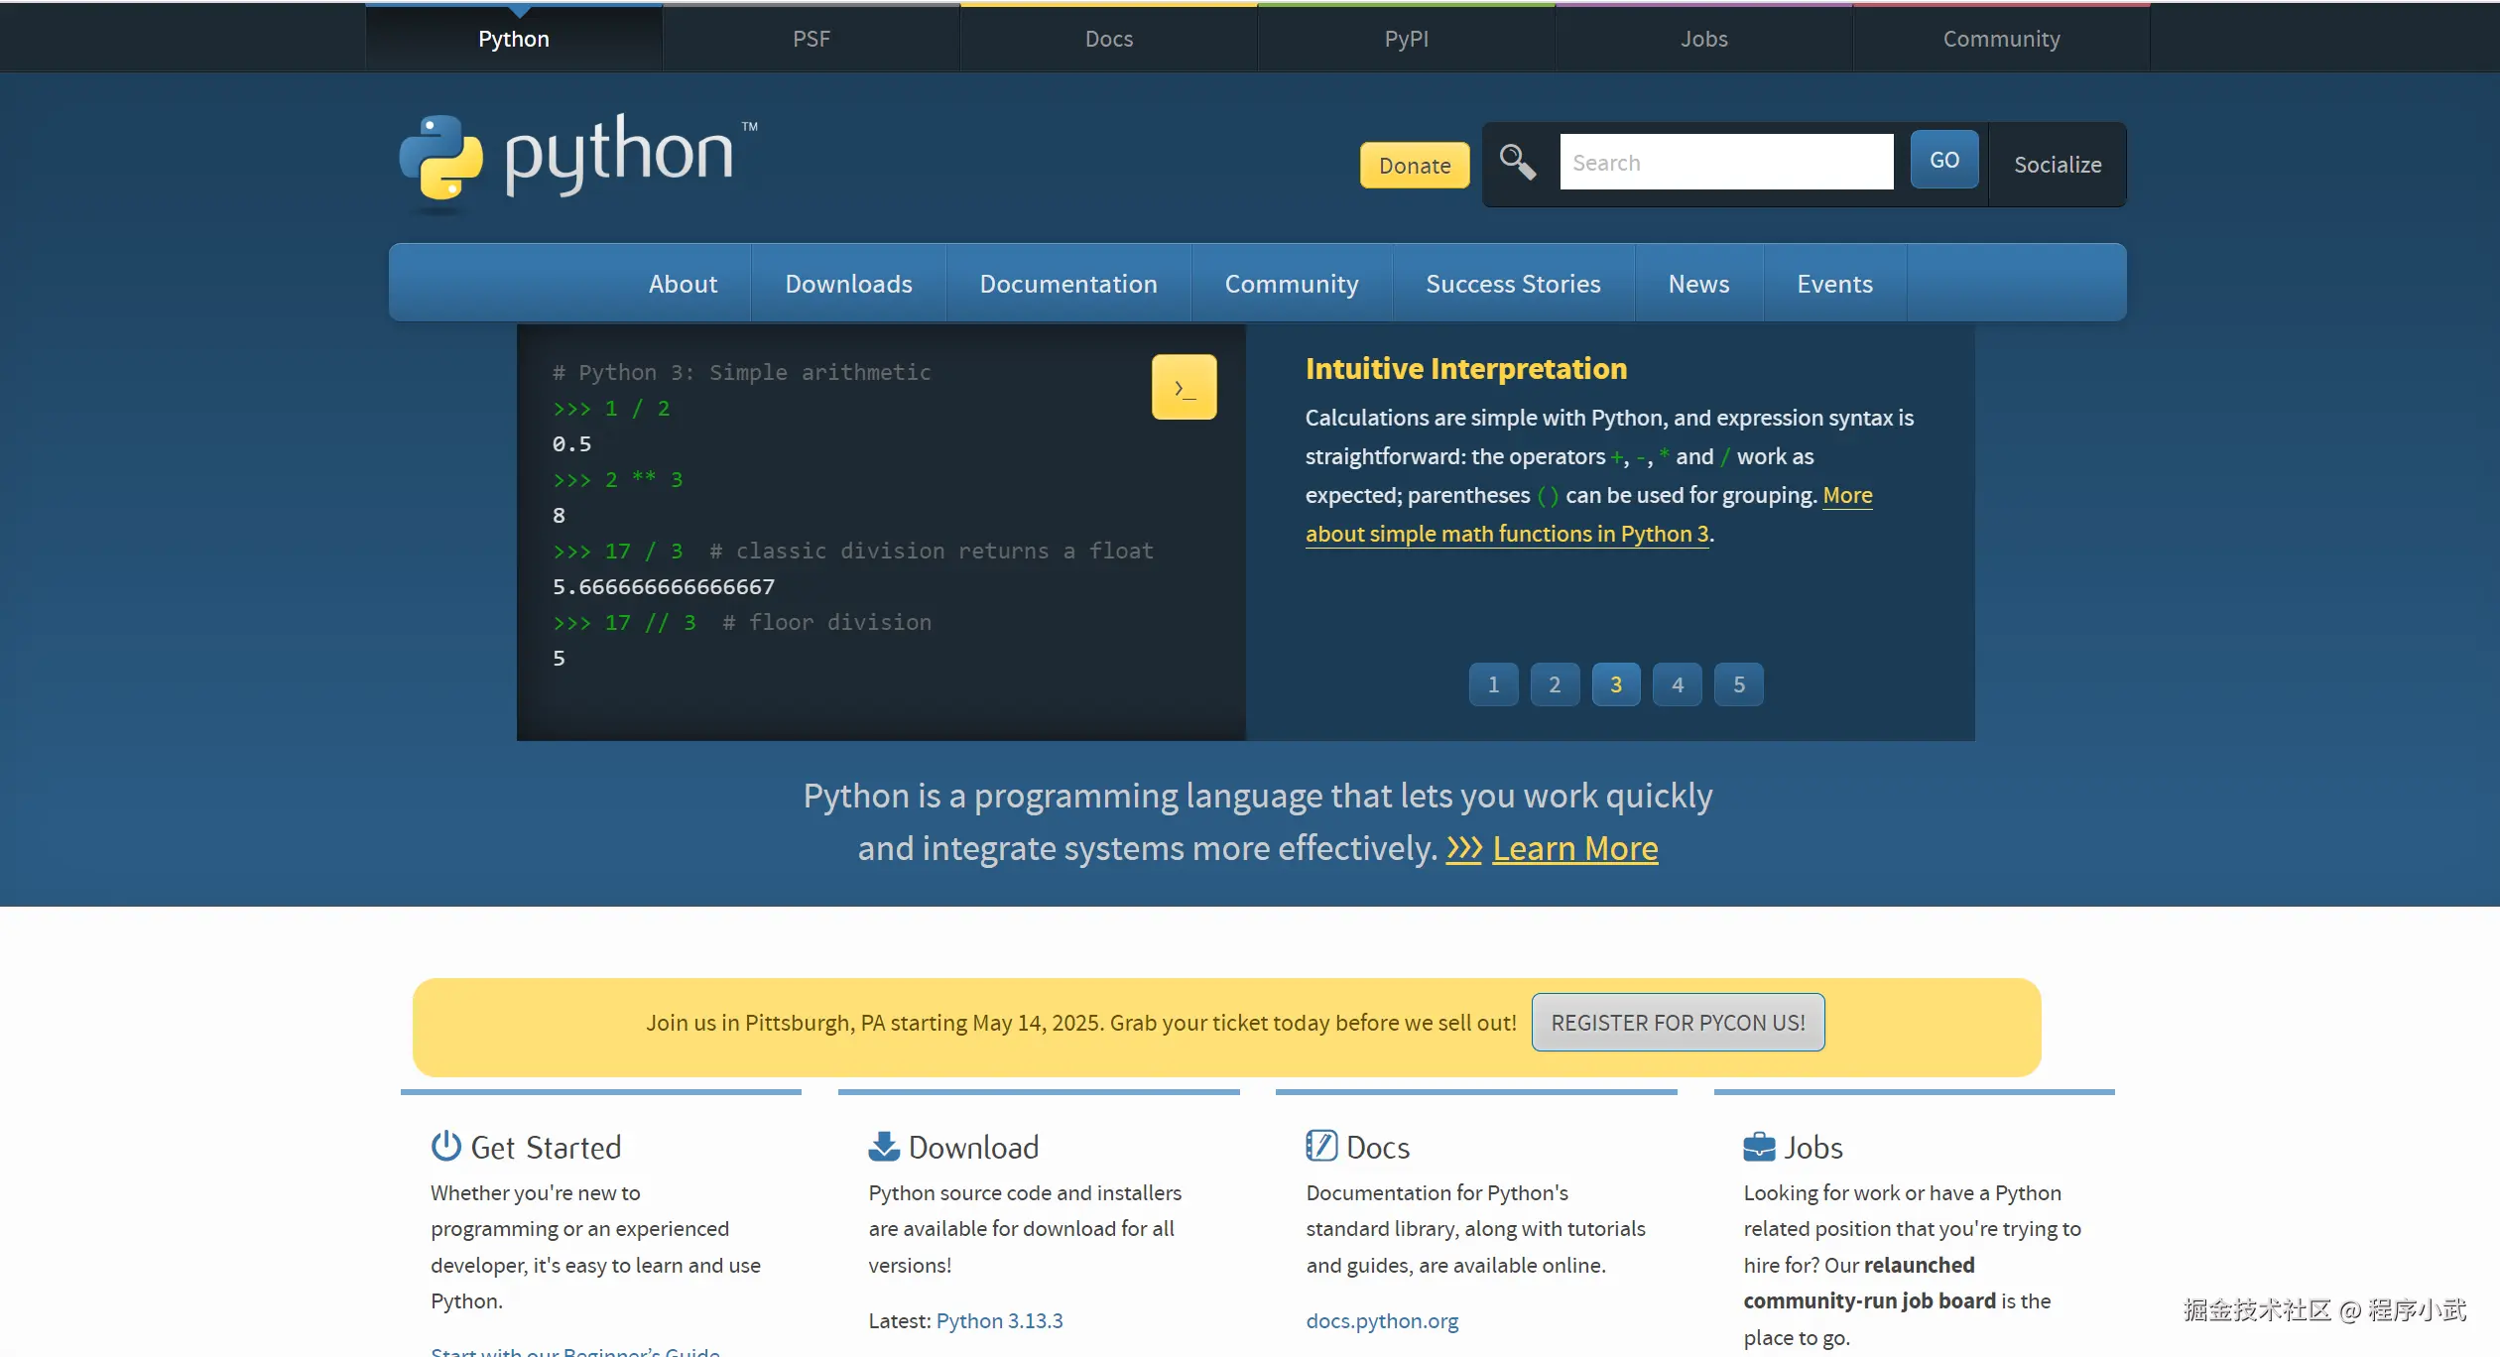The height and width of the screenshot is (1357, 2500).
Task: Switch to the PyPI top tab
Action: (1406, 39)
